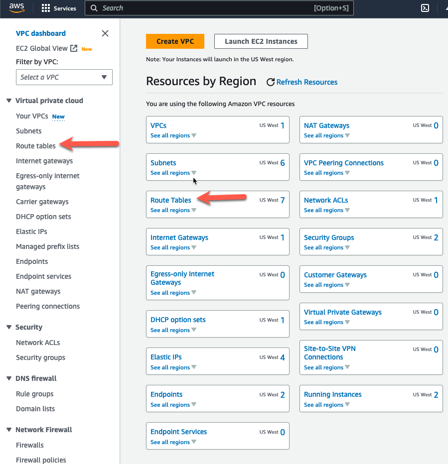Collapse the DNS firewall section

tap(9, 378)
